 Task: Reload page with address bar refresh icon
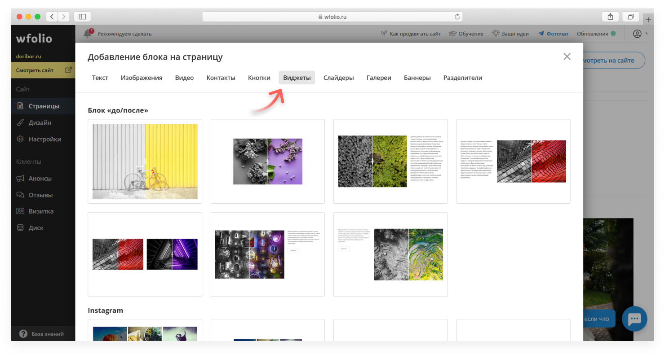pyautogui.click(x=457, y=17)
